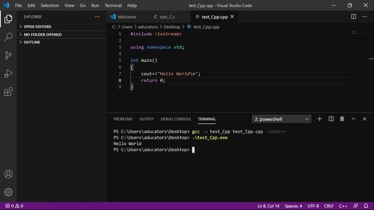Select the TERMINAL panel tab
Image resolution: width=374 pixels, height=210 pixels.
click(207, 119)
